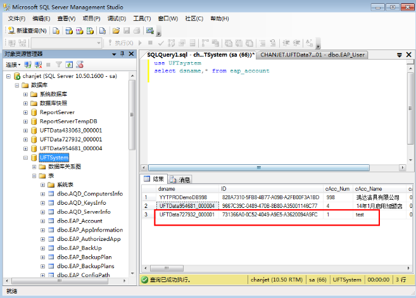Click the dsname column header in results
Viewport: 416px width, 298px height.
[187, 189]
